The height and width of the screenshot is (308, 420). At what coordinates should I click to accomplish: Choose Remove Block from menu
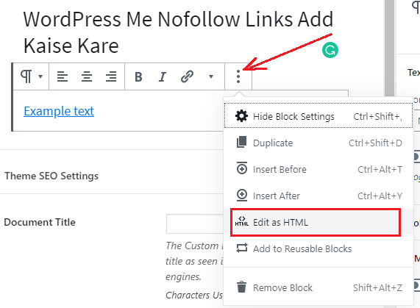pyautogui.click(x=318, y=287)
